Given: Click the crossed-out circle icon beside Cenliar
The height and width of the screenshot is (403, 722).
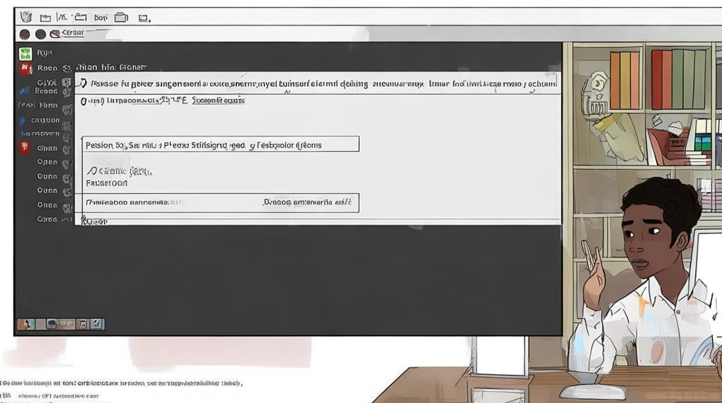Looking at the screenshot, I should (x=55, y=34).
